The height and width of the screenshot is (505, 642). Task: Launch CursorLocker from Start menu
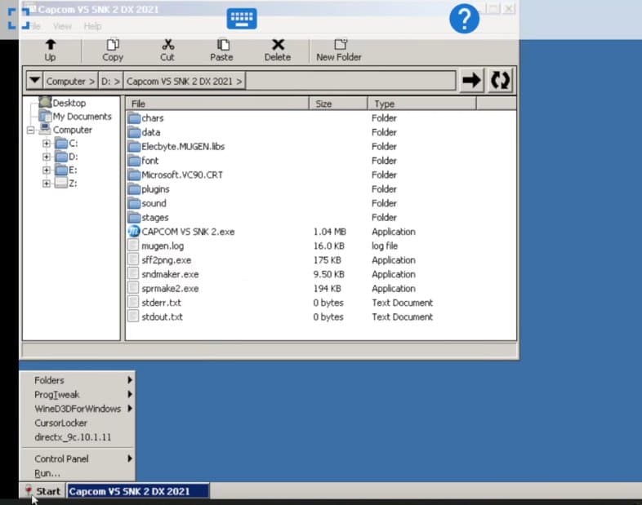[x=78, y=423]
